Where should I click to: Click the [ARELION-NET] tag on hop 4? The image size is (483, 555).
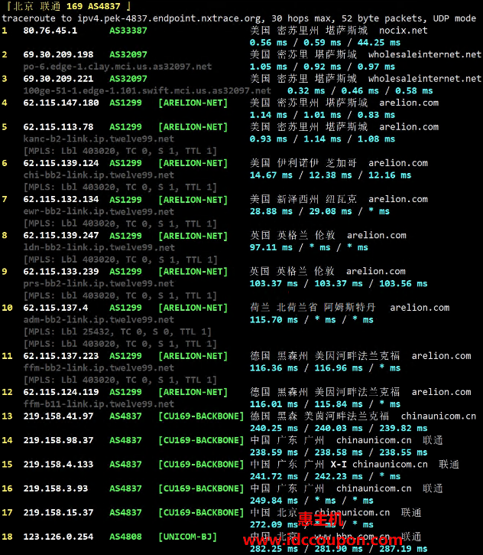tap(193, 103)
